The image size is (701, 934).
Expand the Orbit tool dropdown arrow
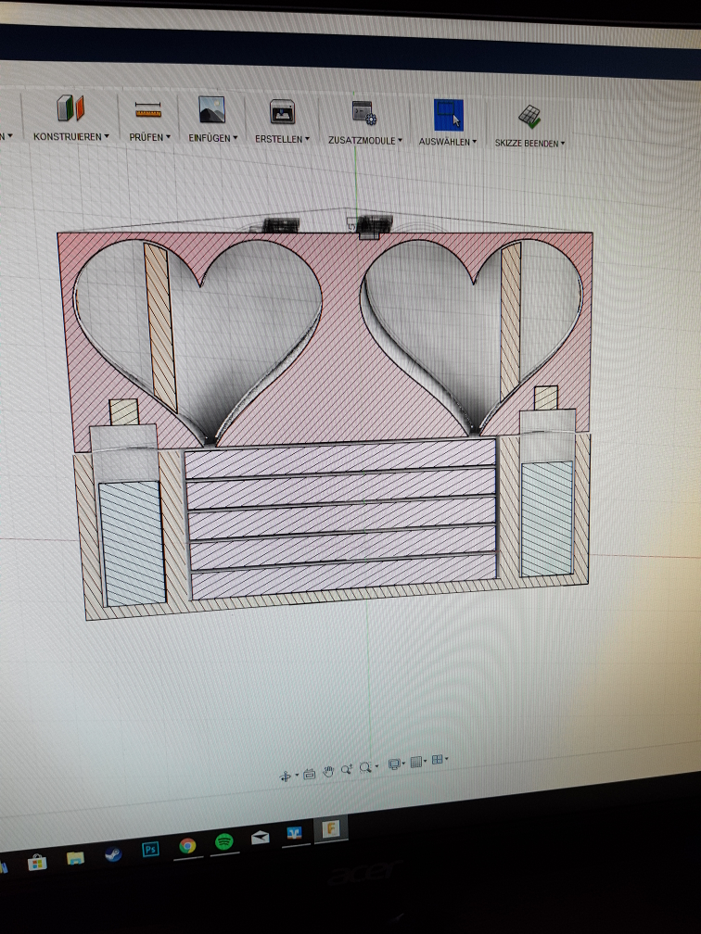297,775
